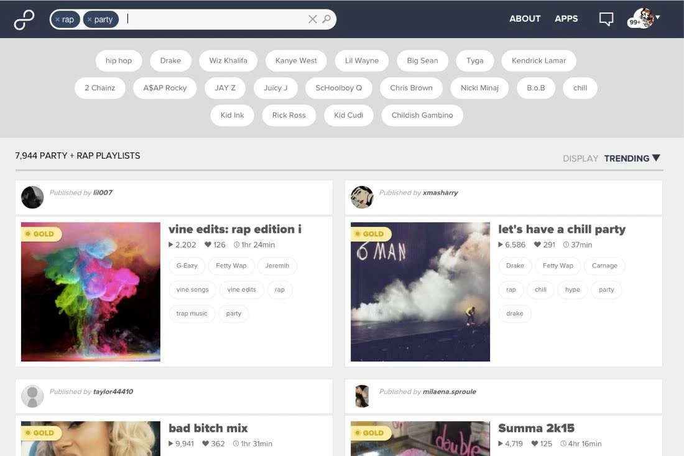Screen dimensions: 684x456
Task: Click the magnifying glass search icon
Action: (326, 19)
